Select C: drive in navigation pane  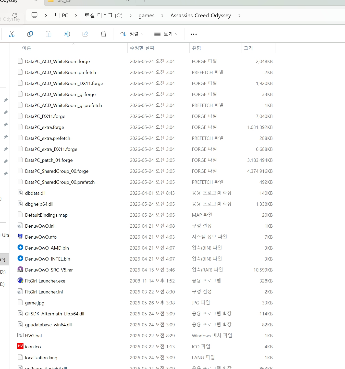click(4, 260)
